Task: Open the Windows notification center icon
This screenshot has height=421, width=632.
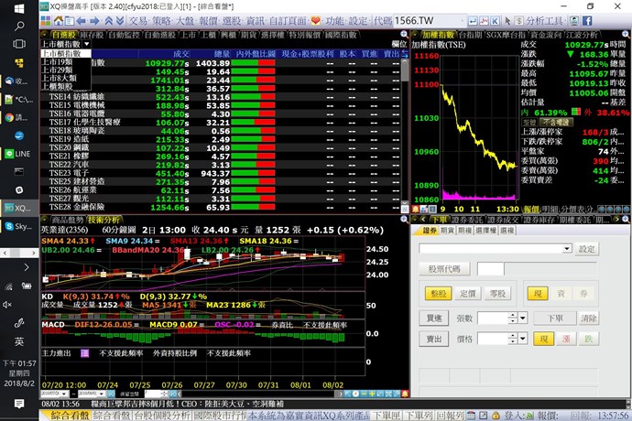Action: pos(16,404)
